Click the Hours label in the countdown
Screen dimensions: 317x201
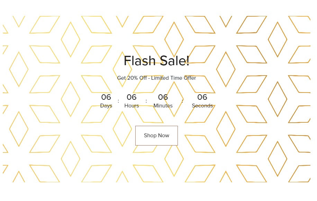point(132,106)
